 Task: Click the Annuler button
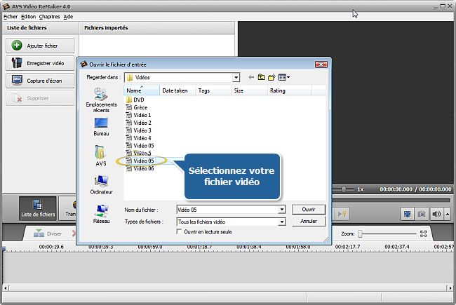(x=308, y=222)
